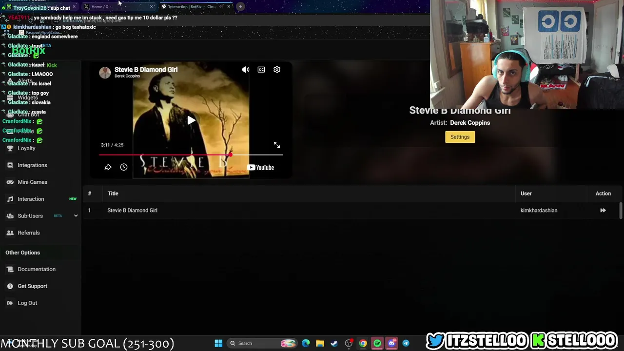Image resolution: width=624 pixels, height=351 pixels.
Task: Toggle closed captions in the player
Action: pyautogui.click(x=261, y=70)
